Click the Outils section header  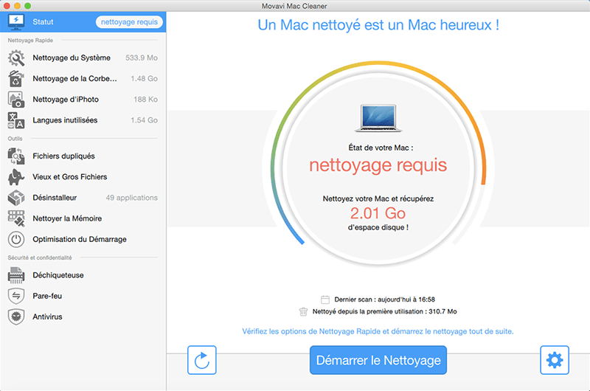(x=15, y=139)
